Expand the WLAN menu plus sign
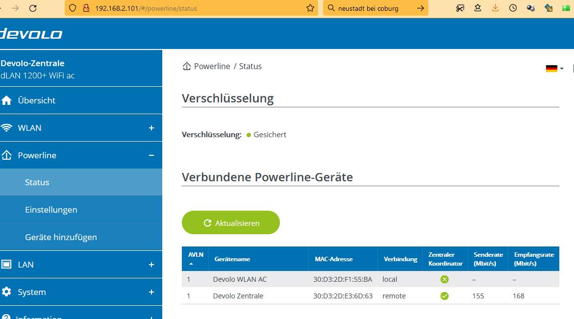 [151, 128]
